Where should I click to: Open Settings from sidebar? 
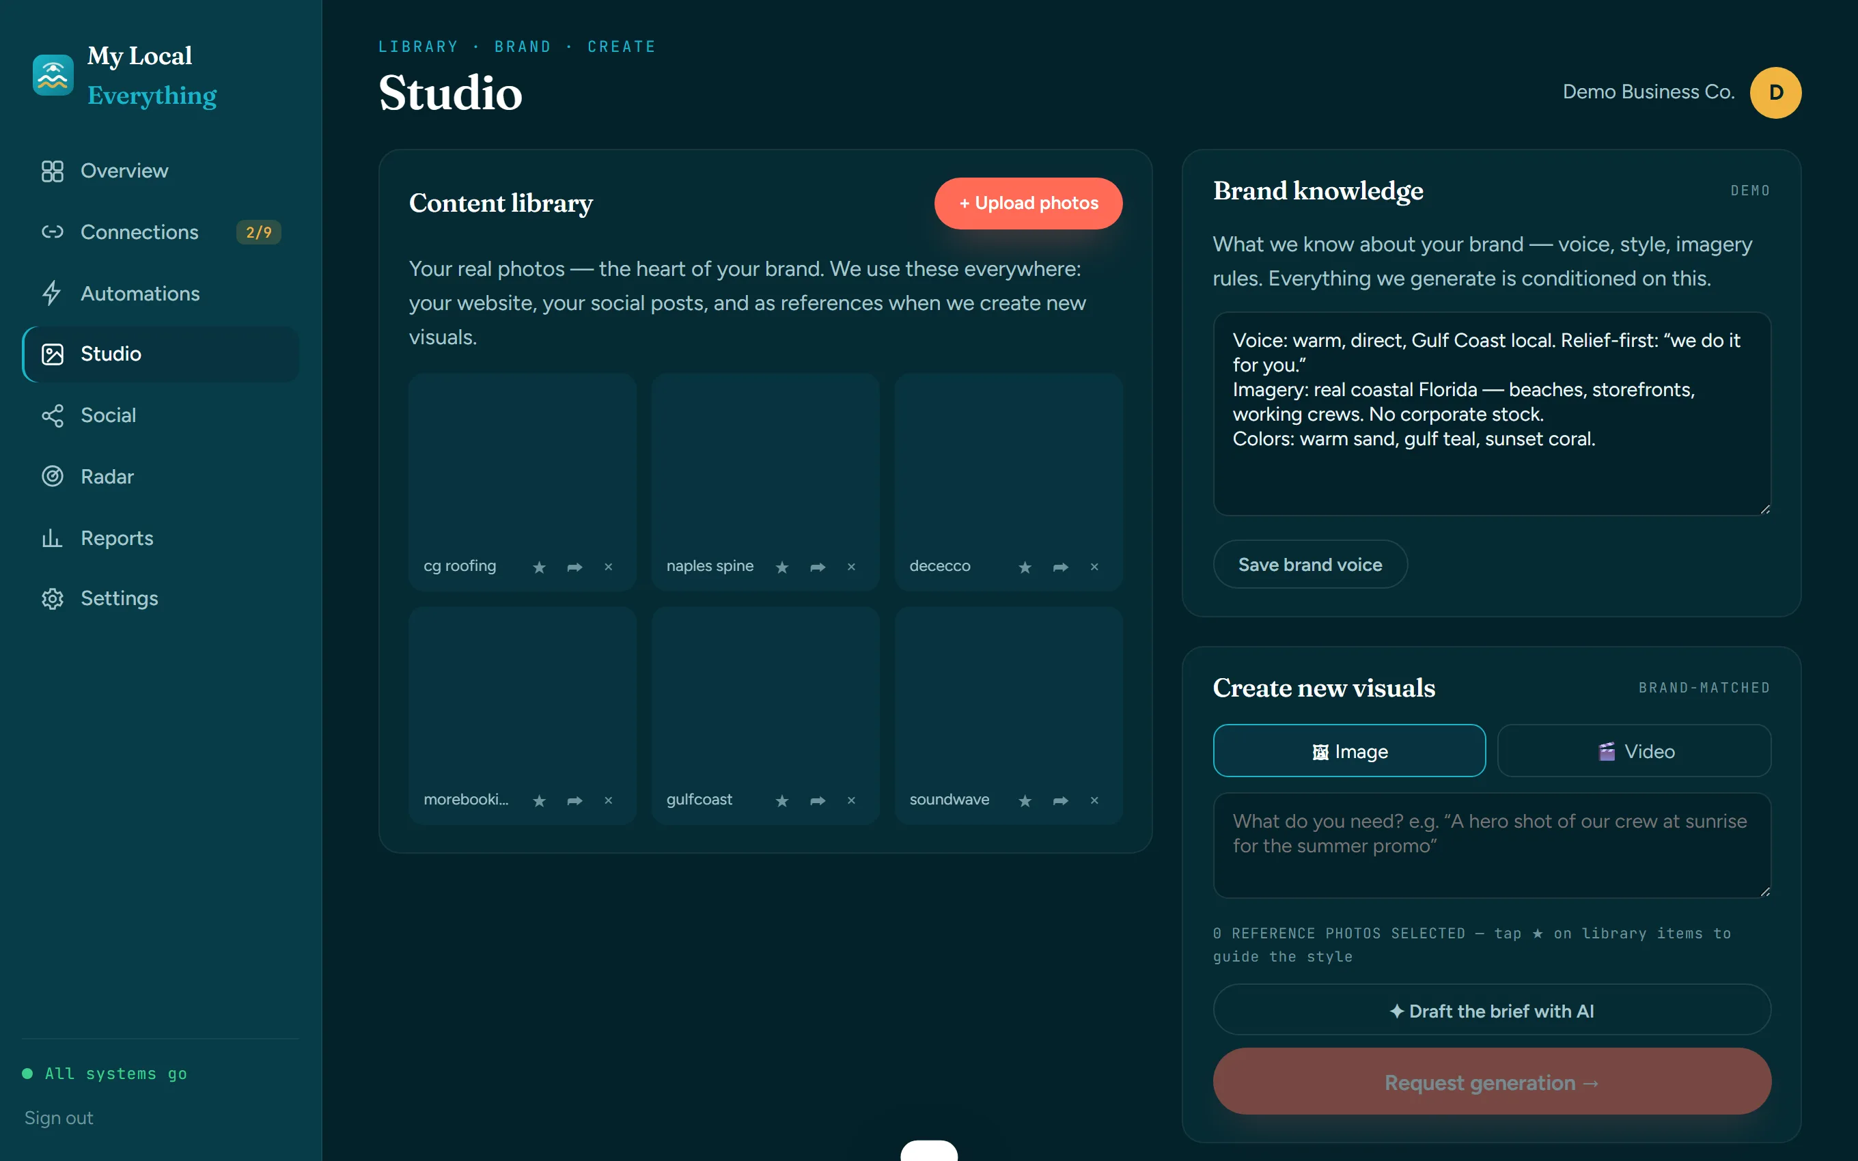click(161, 598)
